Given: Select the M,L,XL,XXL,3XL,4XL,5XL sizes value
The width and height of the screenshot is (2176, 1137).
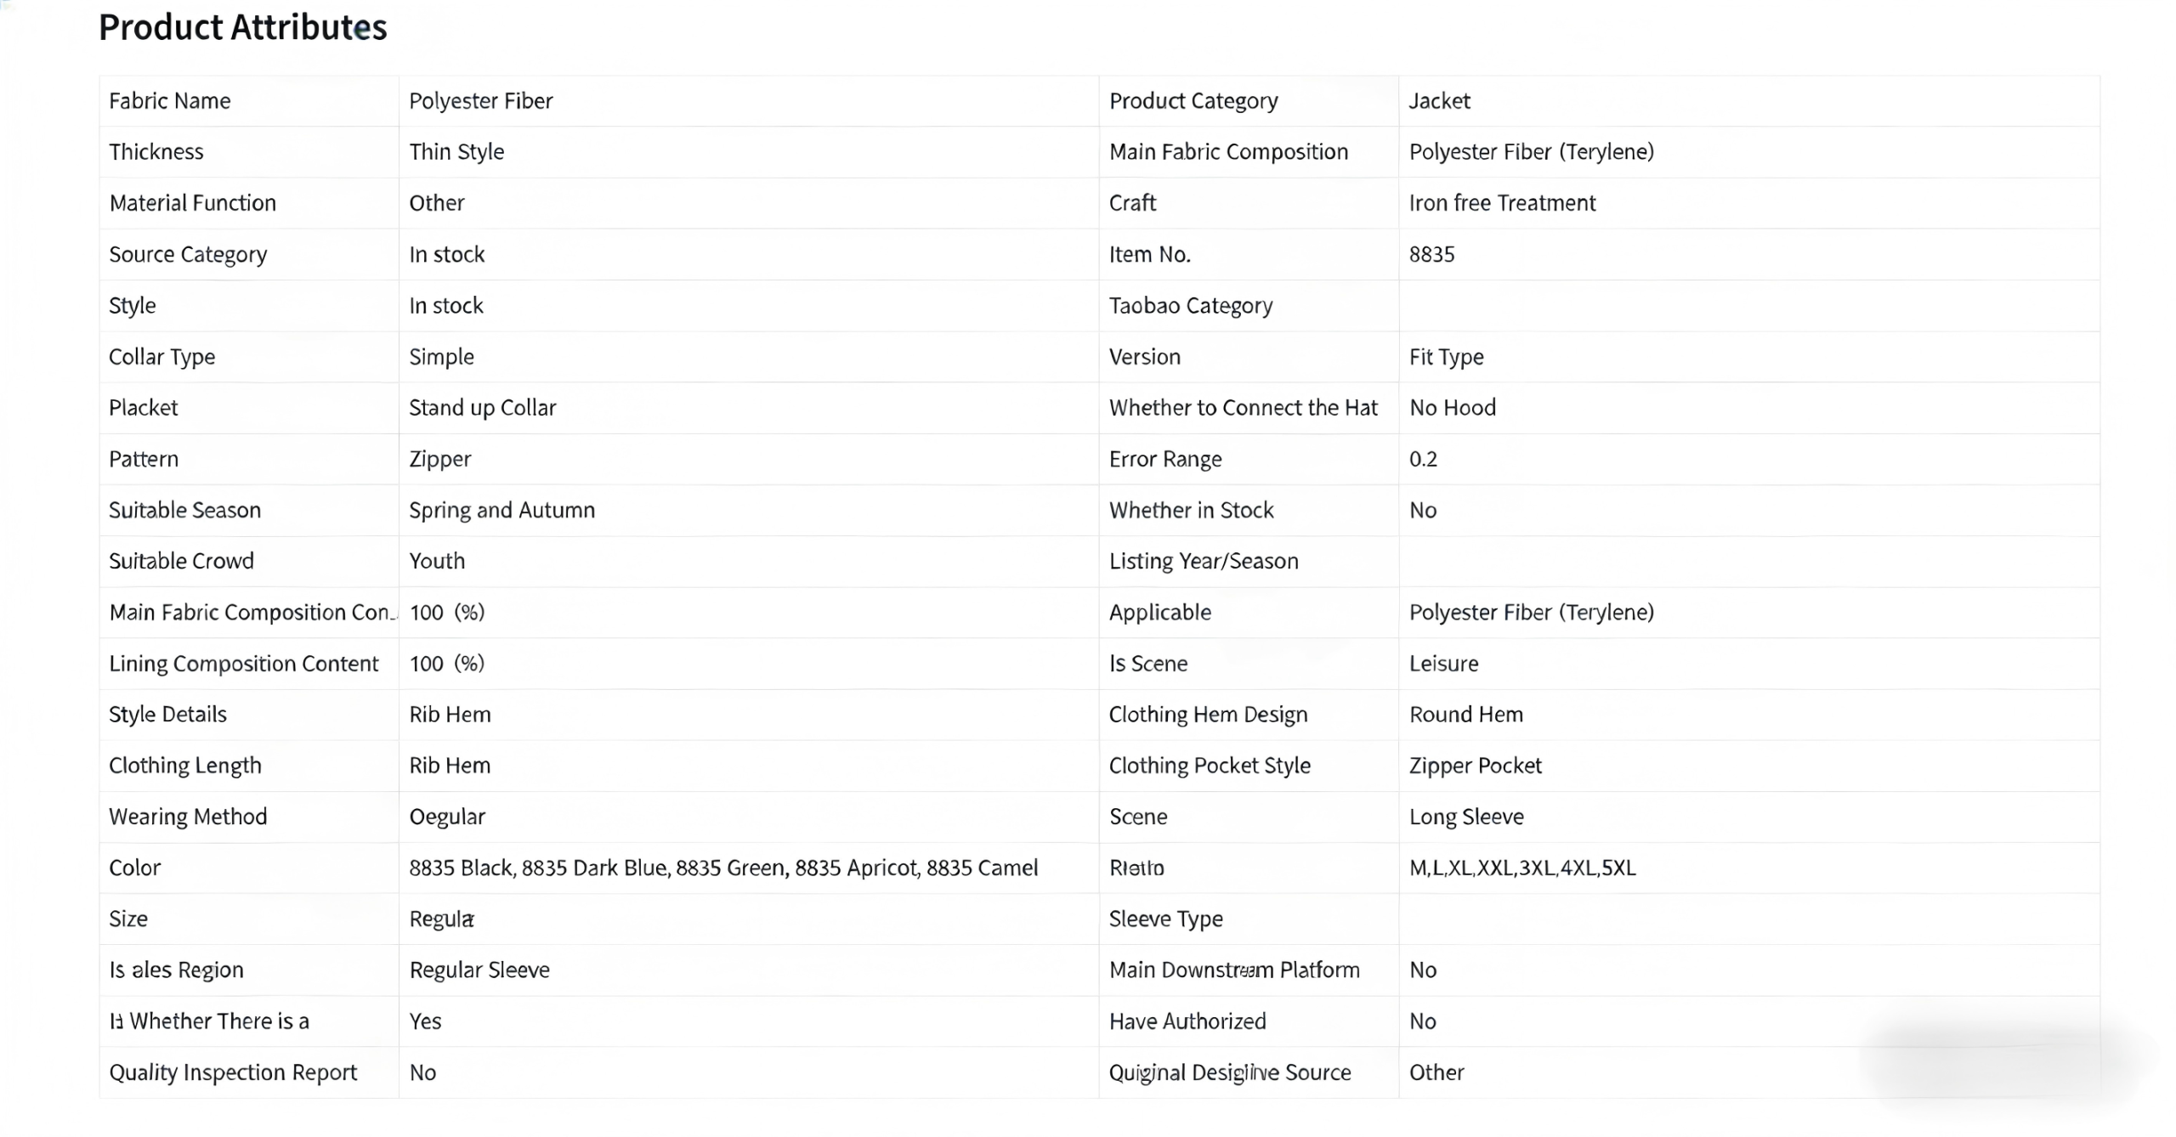Looking at the screenshot, I should [1521, 868].
